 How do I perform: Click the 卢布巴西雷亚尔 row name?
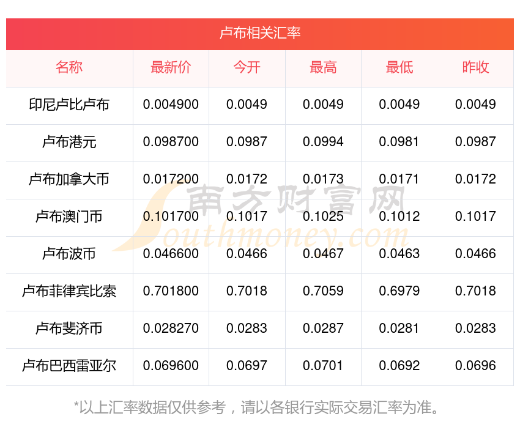[x=69, y=366]
